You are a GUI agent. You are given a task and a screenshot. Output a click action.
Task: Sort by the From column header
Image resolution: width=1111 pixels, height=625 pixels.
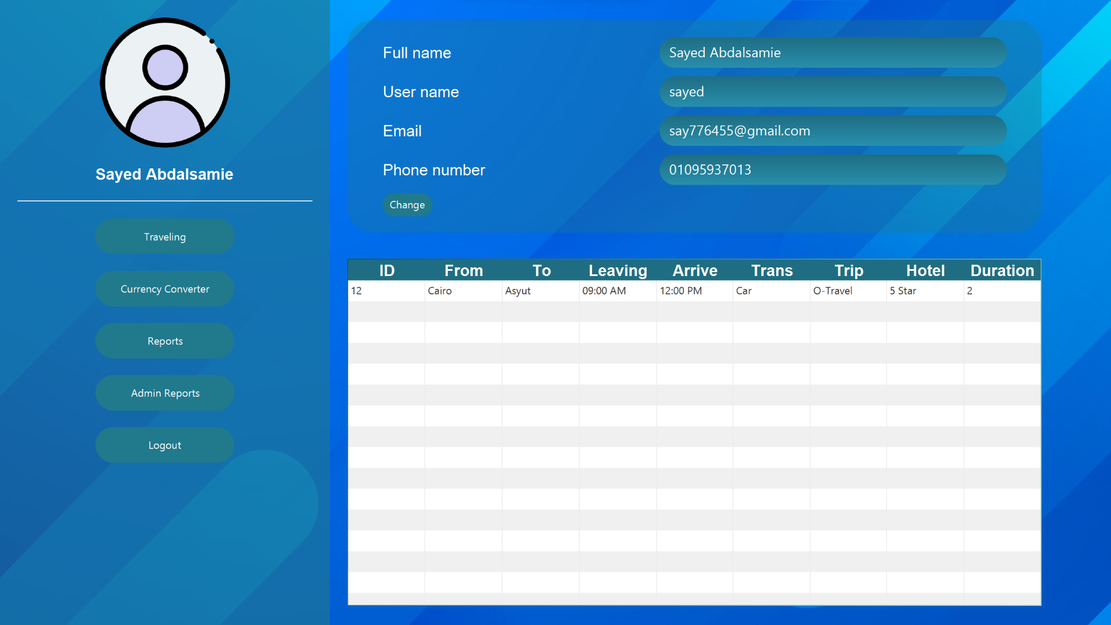tap(463, 270)
